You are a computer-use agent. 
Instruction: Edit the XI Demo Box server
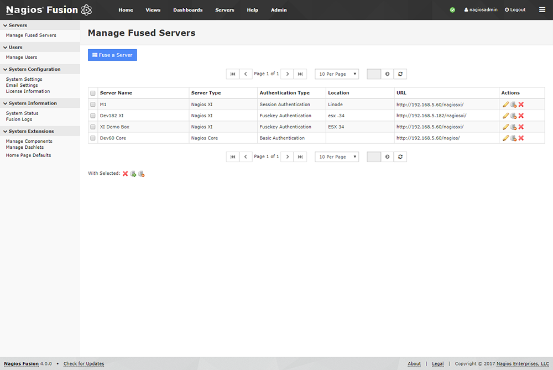[x=506, y=127]
